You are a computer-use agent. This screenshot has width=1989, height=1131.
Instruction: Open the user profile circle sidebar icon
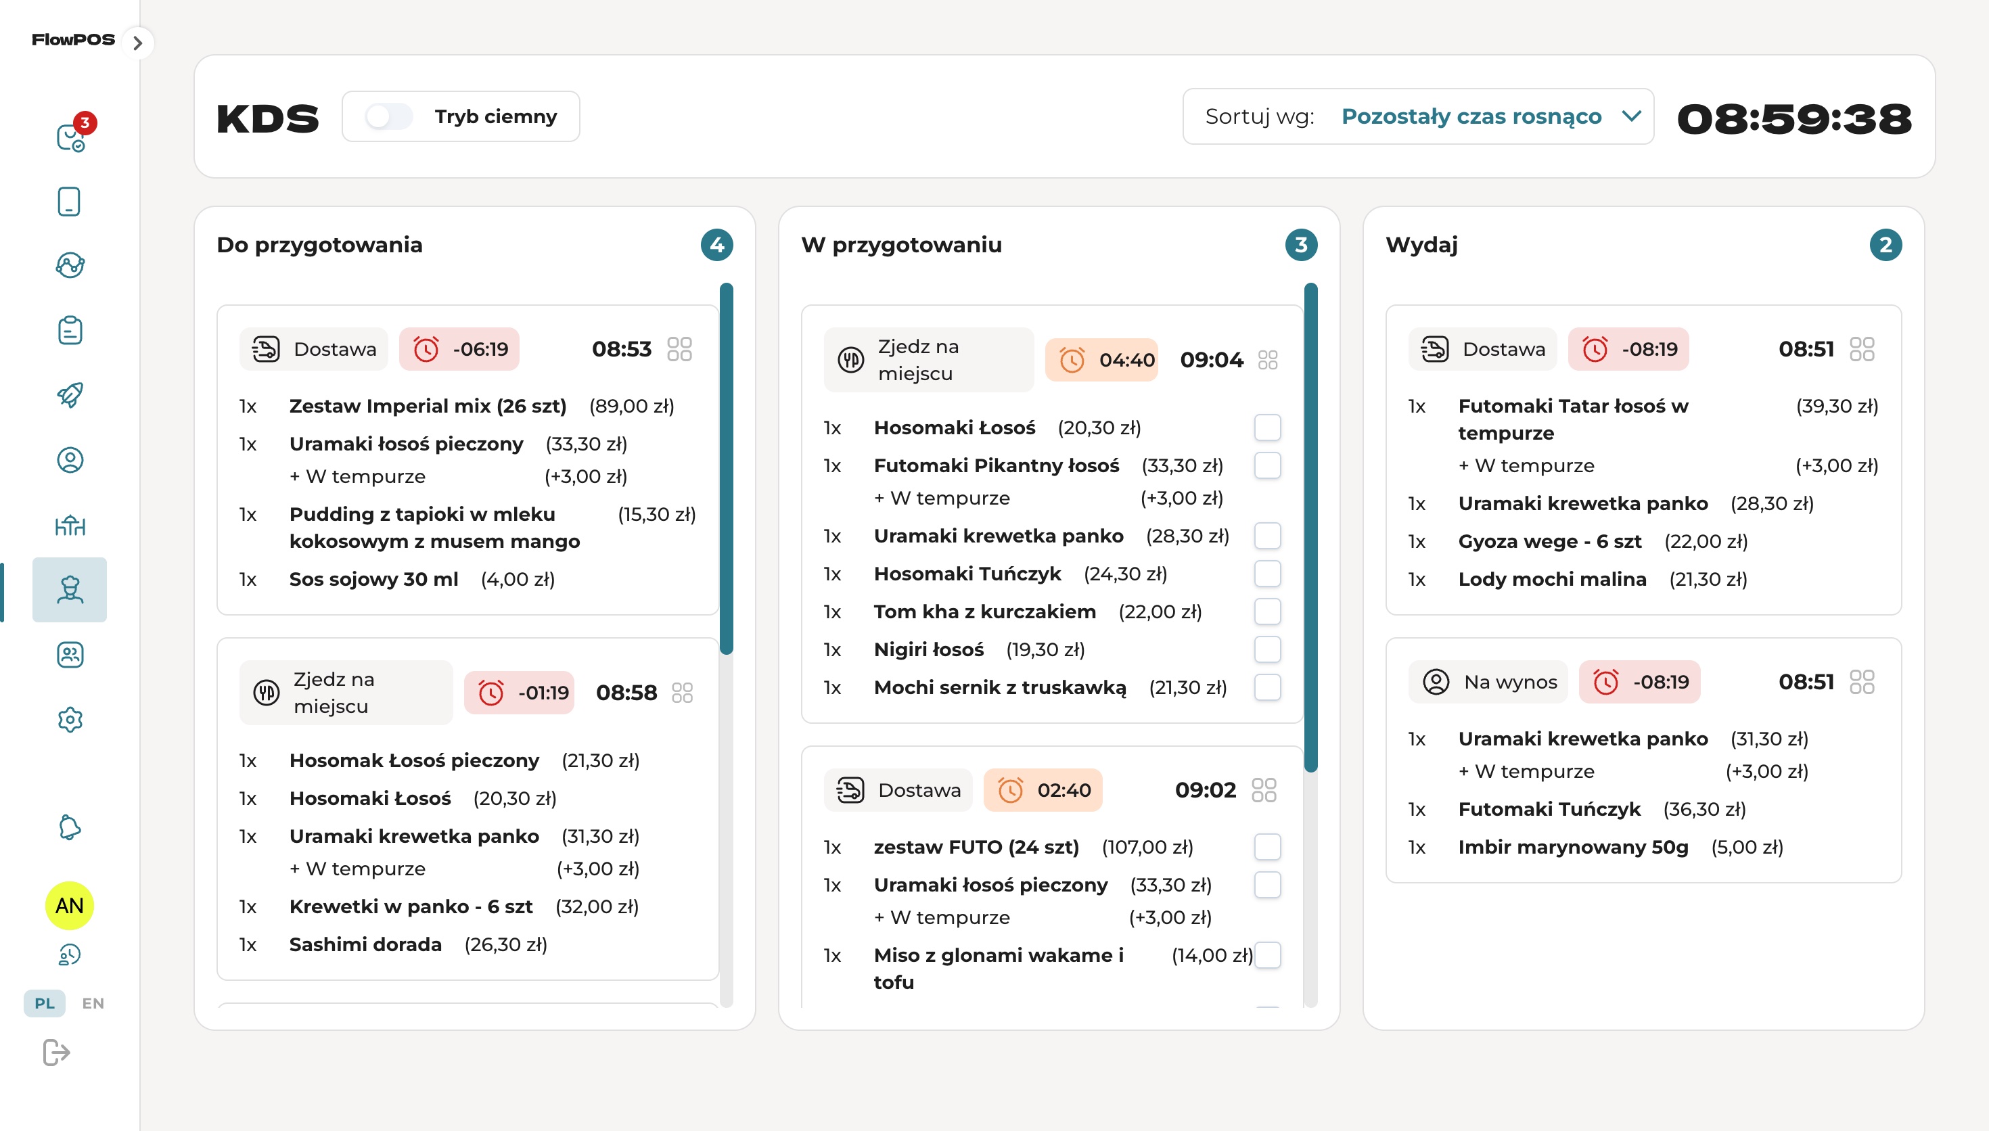[x=70, y=460]
